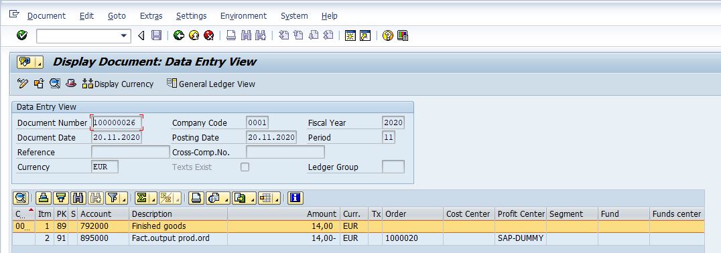Open the command field dropdown arrow
The width and height of the screenshot is (721, 253).
123,36
